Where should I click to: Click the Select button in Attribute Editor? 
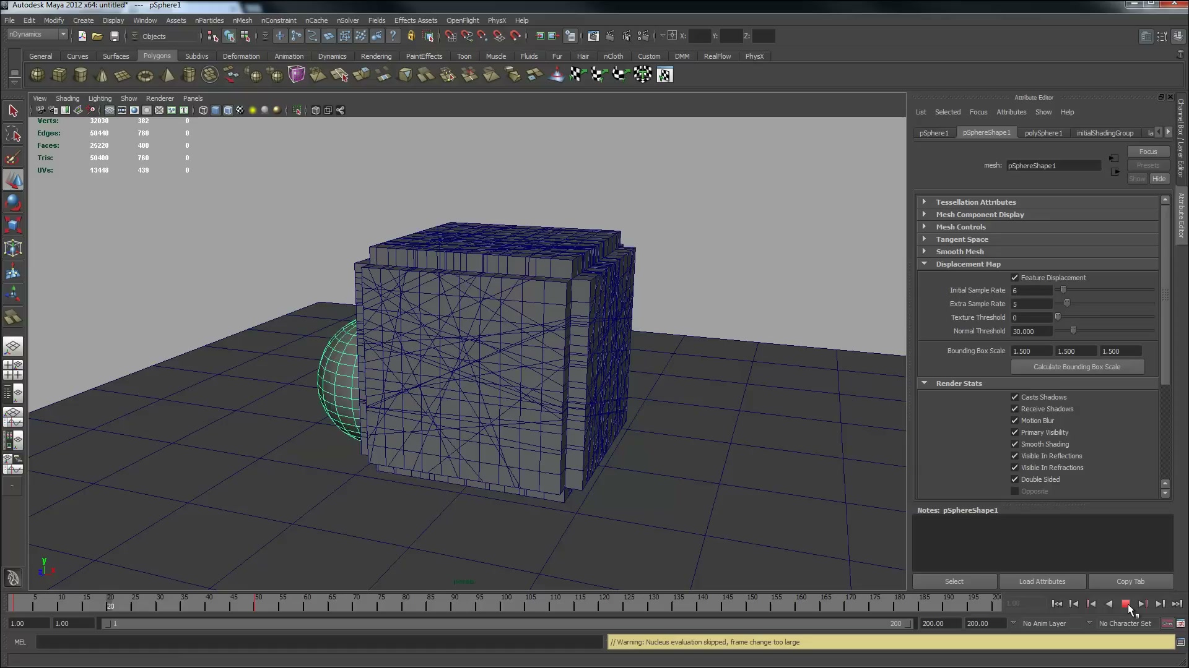point(954,581)
